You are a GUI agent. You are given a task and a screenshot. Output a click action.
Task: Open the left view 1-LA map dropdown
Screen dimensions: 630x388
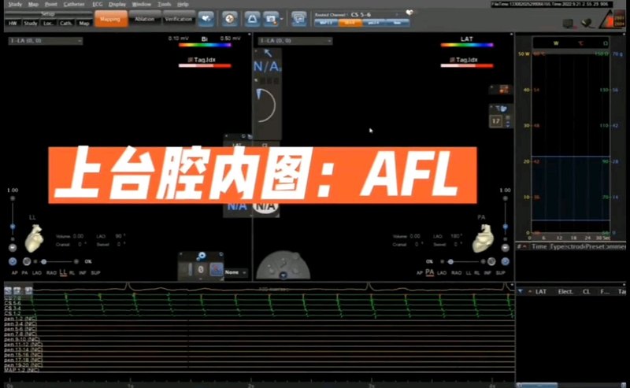pyautogui.click(x=46, y=41)
